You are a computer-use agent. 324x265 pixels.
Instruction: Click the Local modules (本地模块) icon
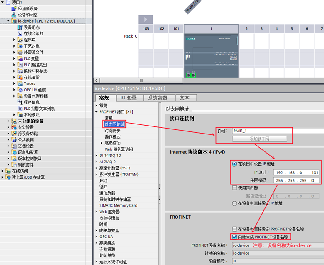20,115
